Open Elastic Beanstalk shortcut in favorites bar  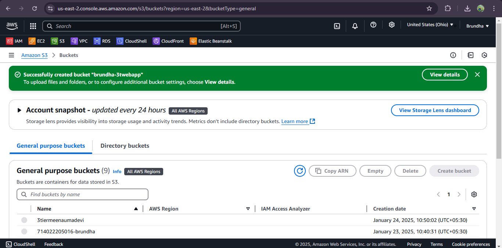(211, 41)
